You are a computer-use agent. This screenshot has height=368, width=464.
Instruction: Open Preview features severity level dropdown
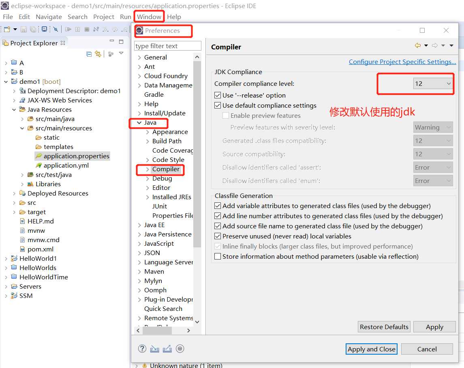click(x=433, y=128)
